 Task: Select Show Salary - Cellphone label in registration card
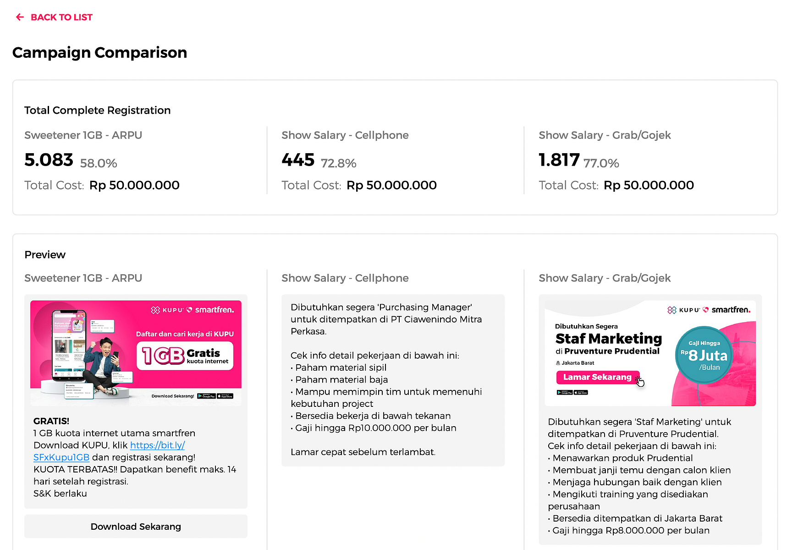click(x=345, y=135)
